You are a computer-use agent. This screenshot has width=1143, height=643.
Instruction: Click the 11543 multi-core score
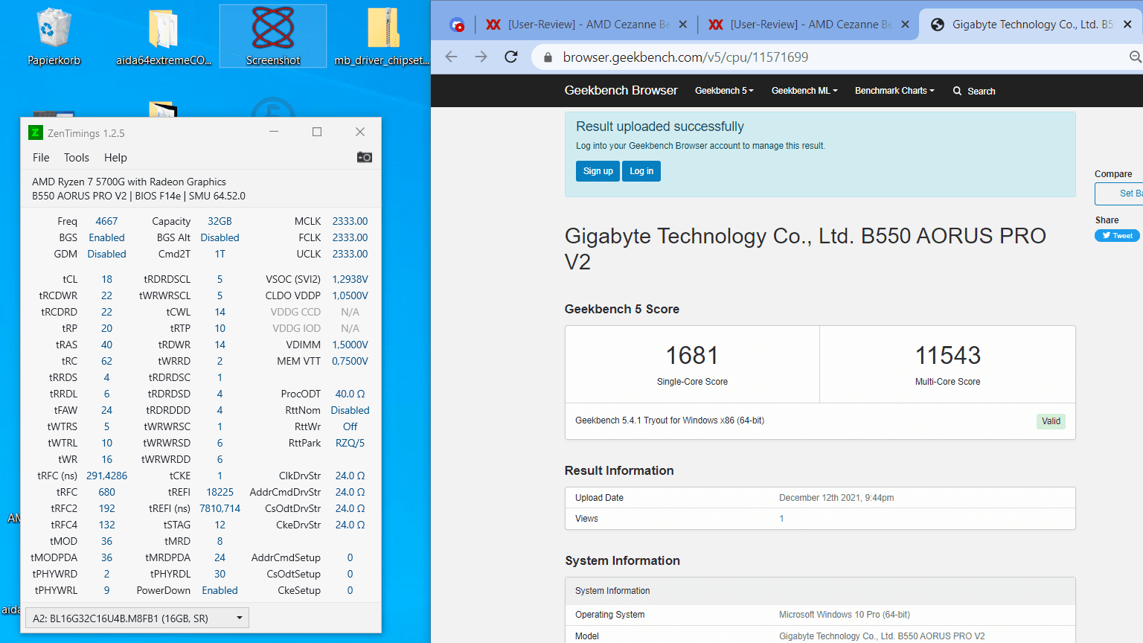coord(947,356)
